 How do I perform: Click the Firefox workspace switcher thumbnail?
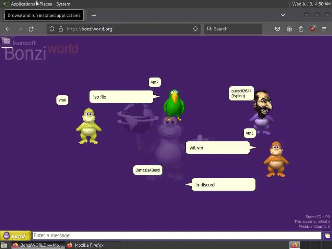[295, 245]
